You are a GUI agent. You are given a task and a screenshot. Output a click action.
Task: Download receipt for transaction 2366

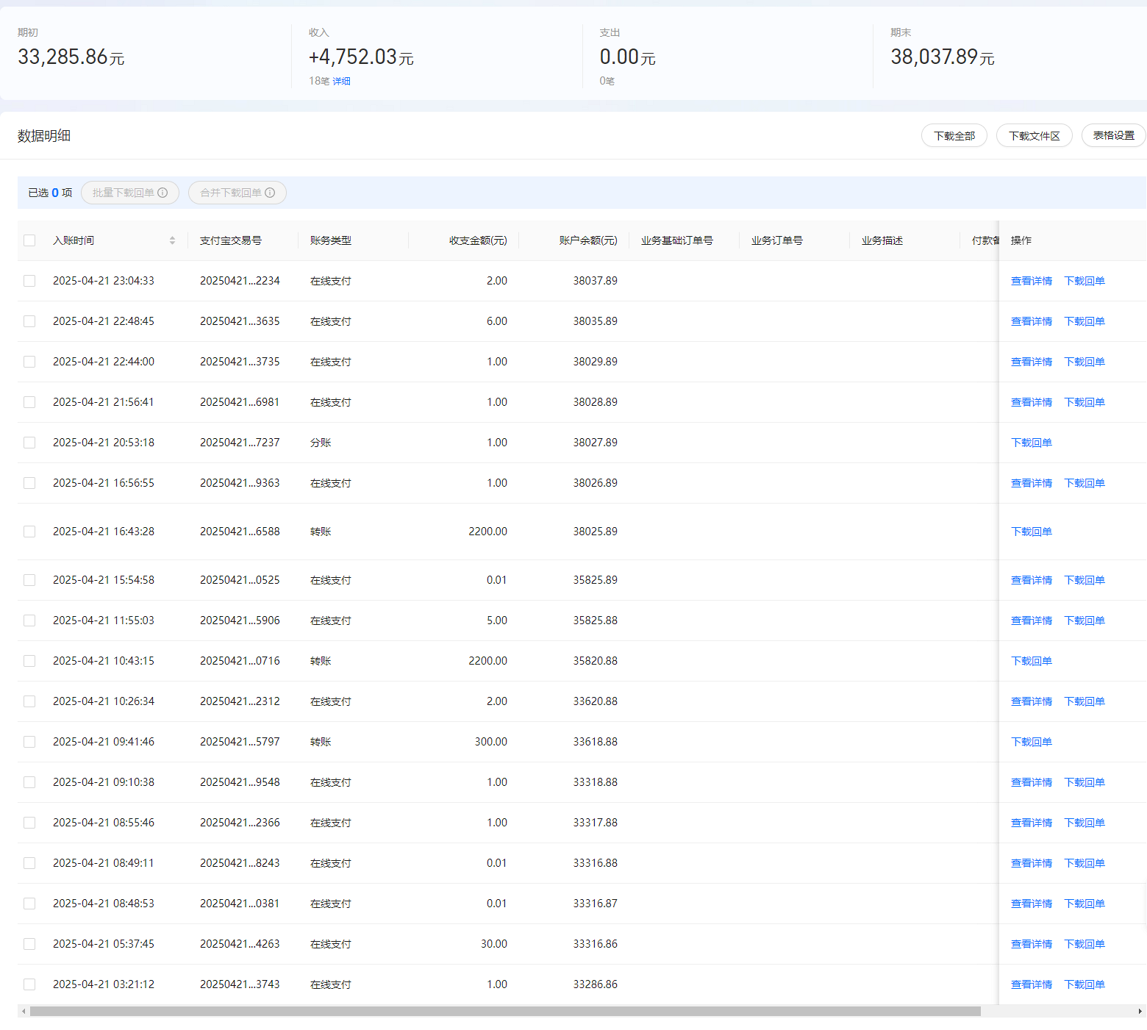[x=1085, y=823]
